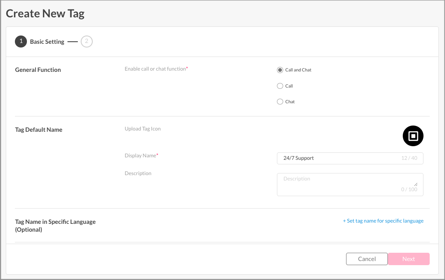
Task: Open Set tag name for specific language
Action: [x=383, y=221]
